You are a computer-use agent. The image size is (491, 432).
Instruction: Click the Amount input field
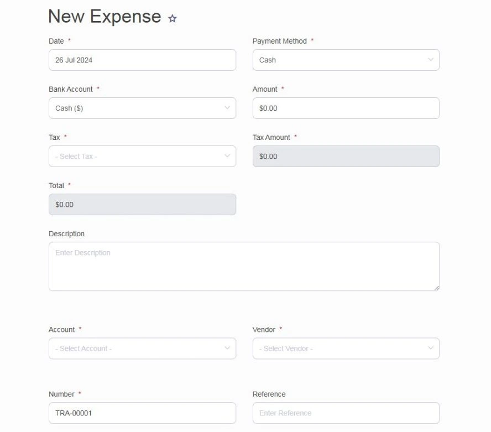(346, 108)
